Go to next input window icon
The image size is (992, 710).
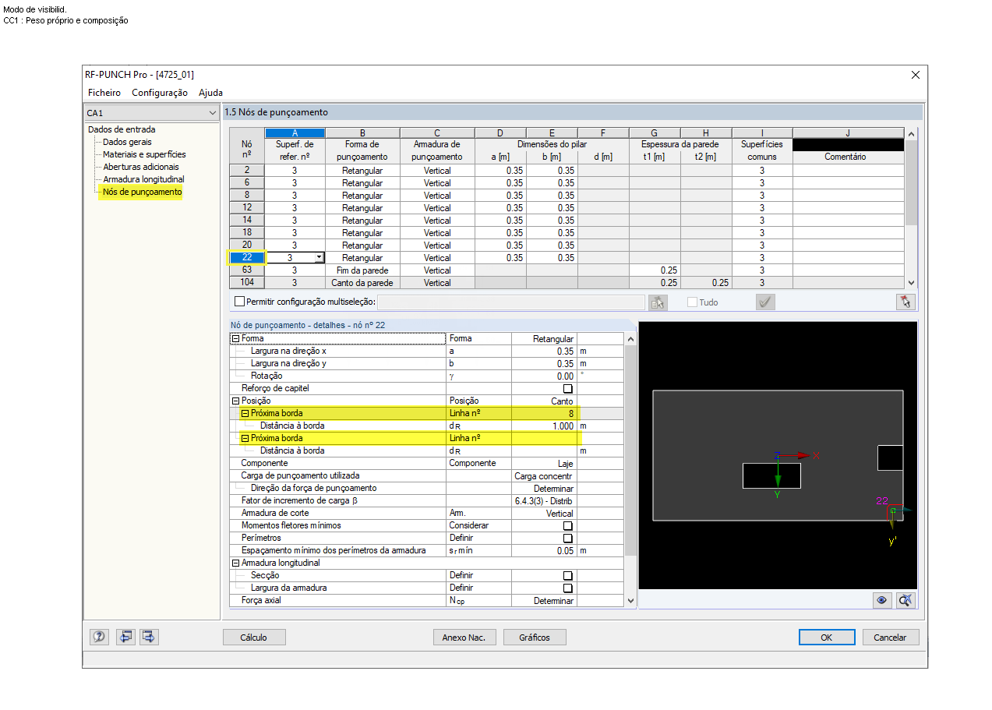click(149, 637)
